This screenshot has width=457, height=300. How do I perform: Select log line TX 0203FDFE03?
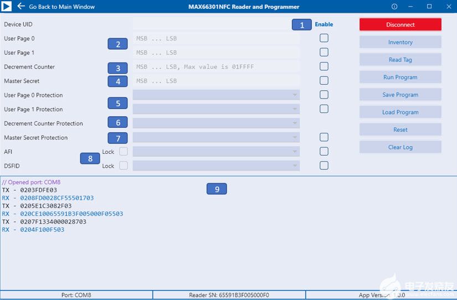click(29, 190)
